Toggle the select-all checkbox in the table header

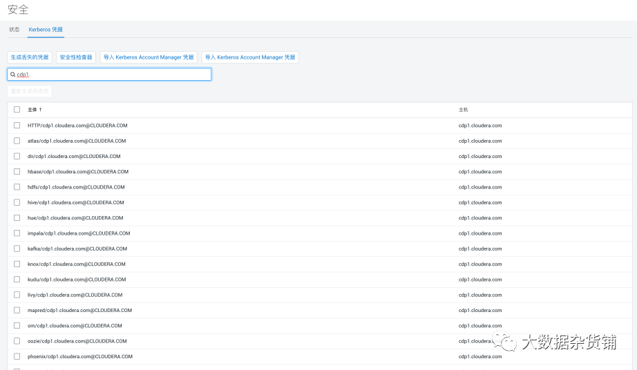17,110
